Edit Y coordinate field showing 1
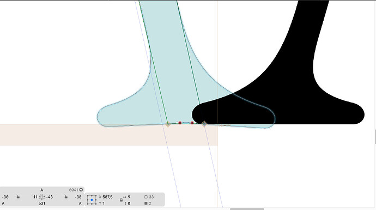Viewport: 376px width, 210px height. click(x=104, y=203)
